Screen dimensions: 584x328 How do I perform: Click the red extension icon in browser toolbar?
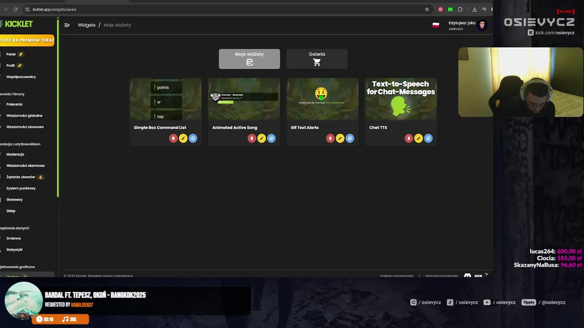440,9
